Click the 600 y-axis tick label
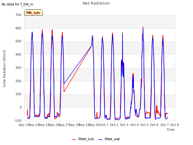This screenshot has height=145, width=193. (x=18, y=28)
